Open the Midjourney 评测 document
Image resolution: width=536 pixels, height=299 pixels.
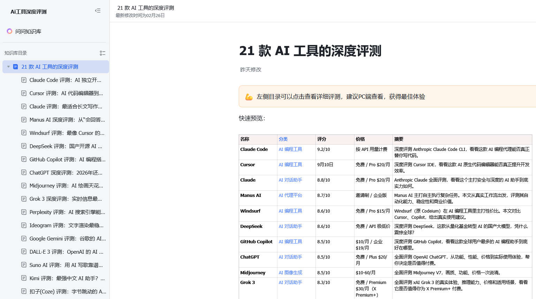pos(66,186)
